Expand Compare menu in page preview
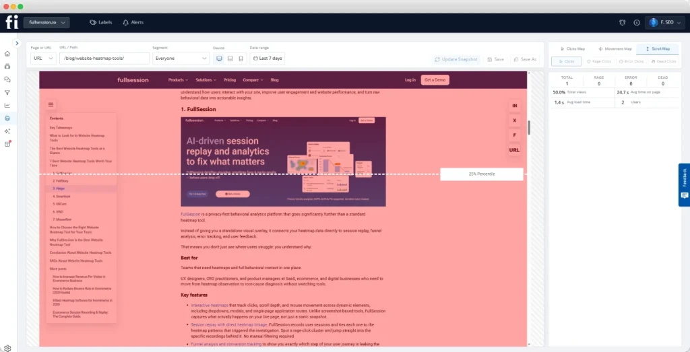 (x=253, y=80)
